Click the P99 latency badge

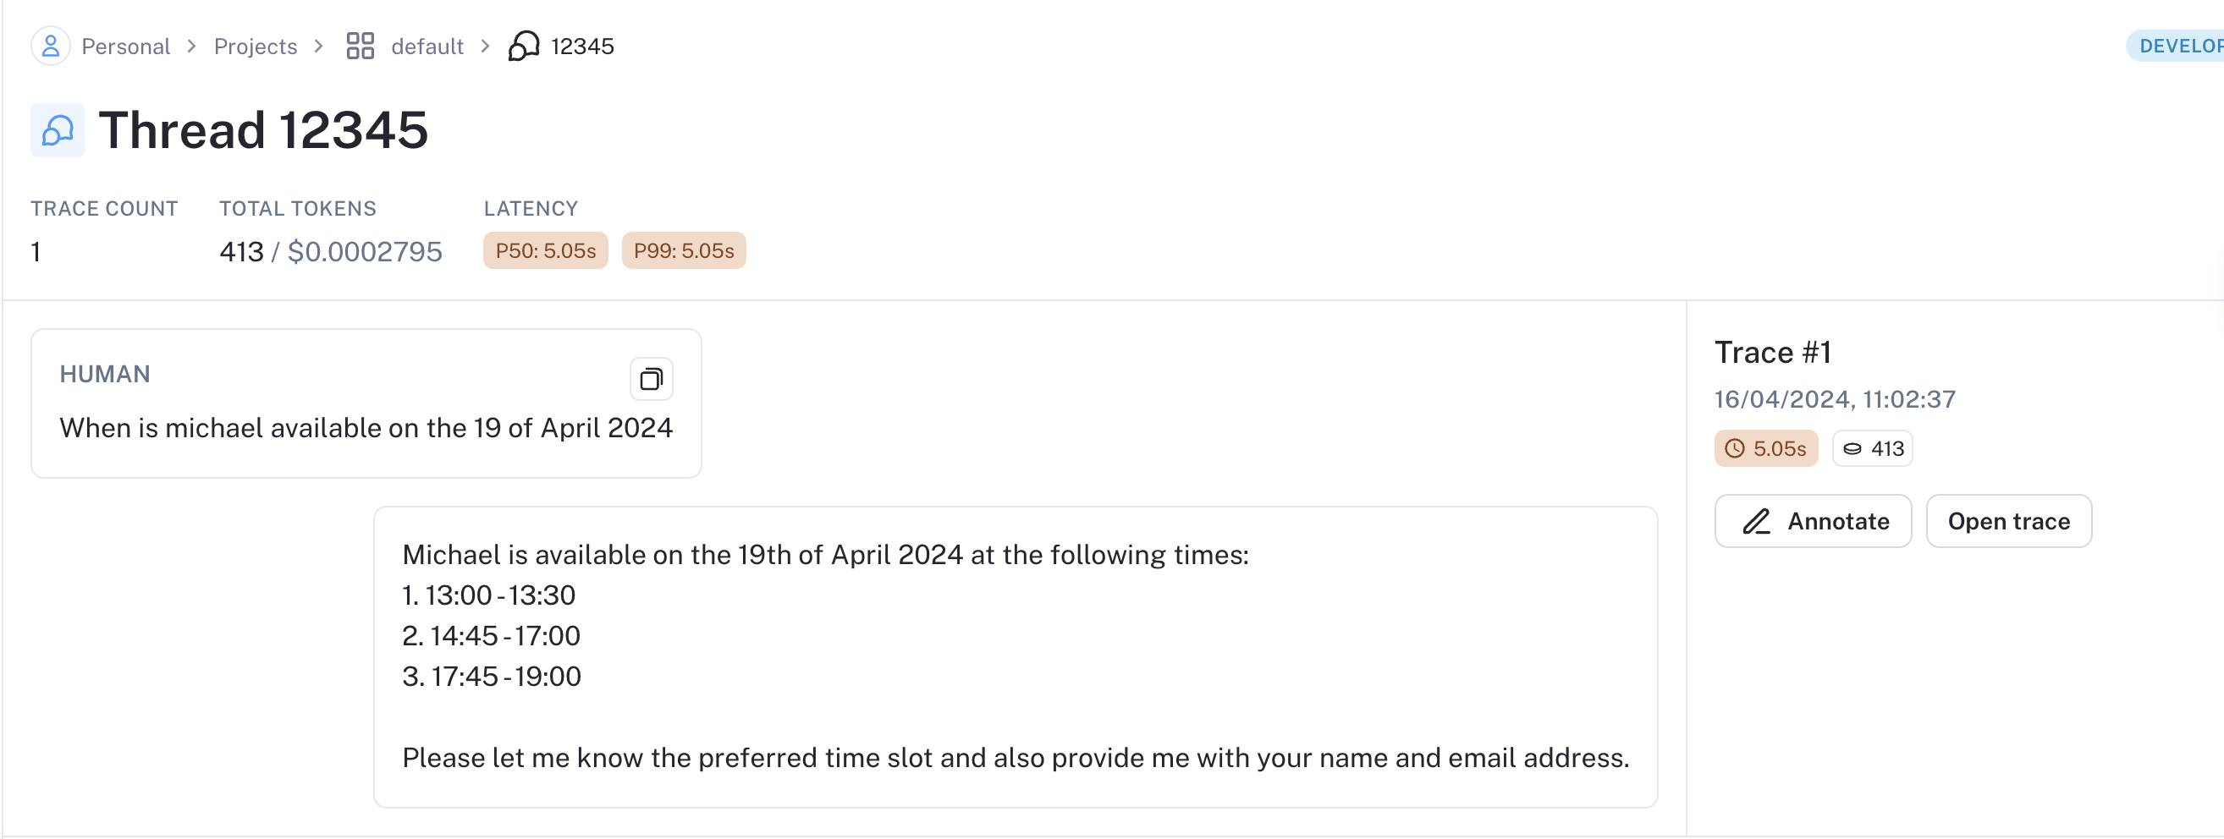(x=684, y=251)
